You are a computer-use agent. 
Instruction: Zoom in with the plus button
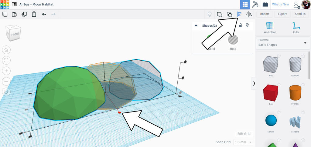(6, 71)
